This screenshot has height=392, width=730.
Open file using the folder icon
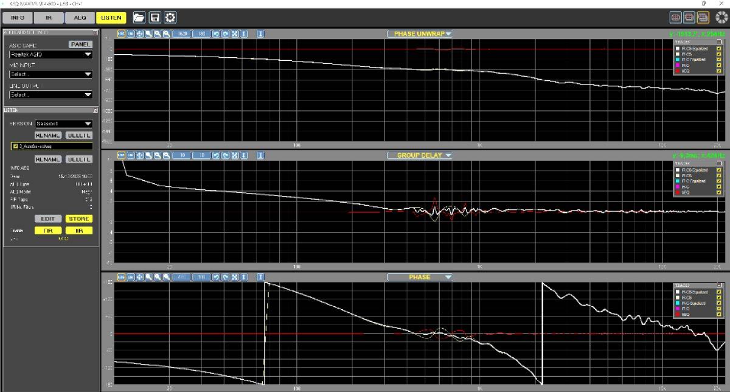pos(139,18)
